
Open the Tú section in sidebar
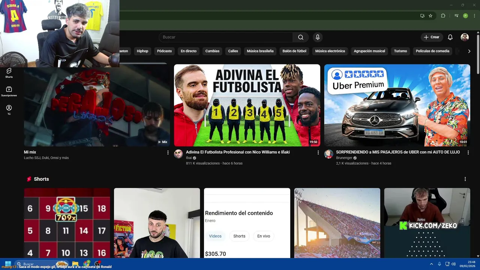coord(9,110)
